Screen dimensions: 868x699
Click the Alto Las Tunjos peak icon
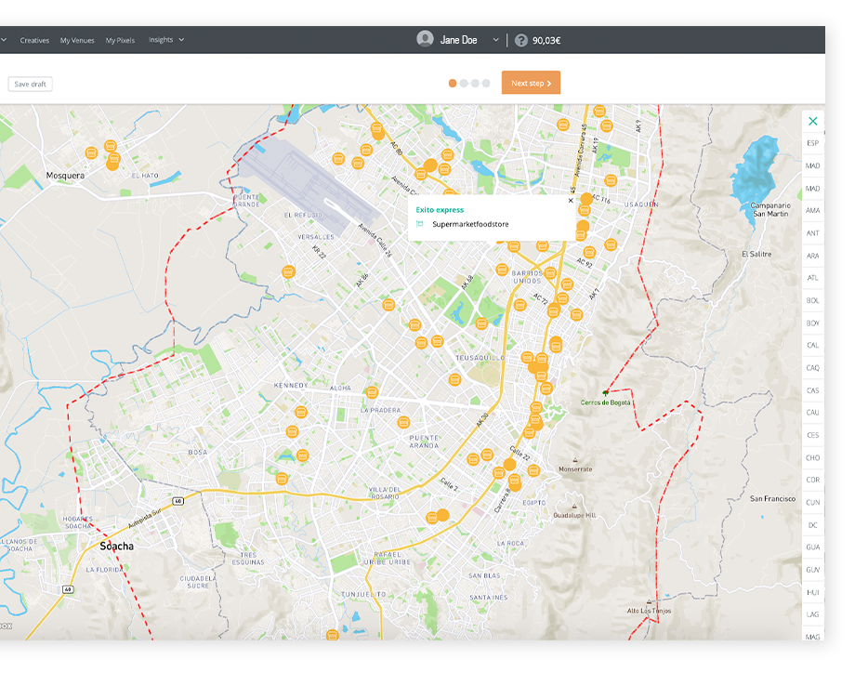tap(650, 601)
